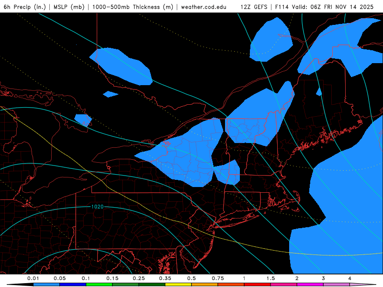This screenshot has height=287, width=383.
Task: Select the light blue 0.01–0.05 legend swatch
Action: pyautogui.click(x=46, y=285)
